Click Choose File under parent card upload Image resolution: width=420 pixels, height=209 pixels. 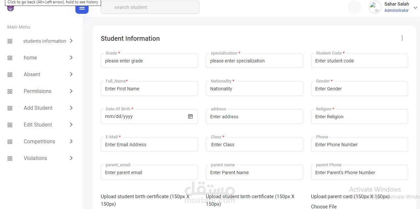click(x=324, y=206)
